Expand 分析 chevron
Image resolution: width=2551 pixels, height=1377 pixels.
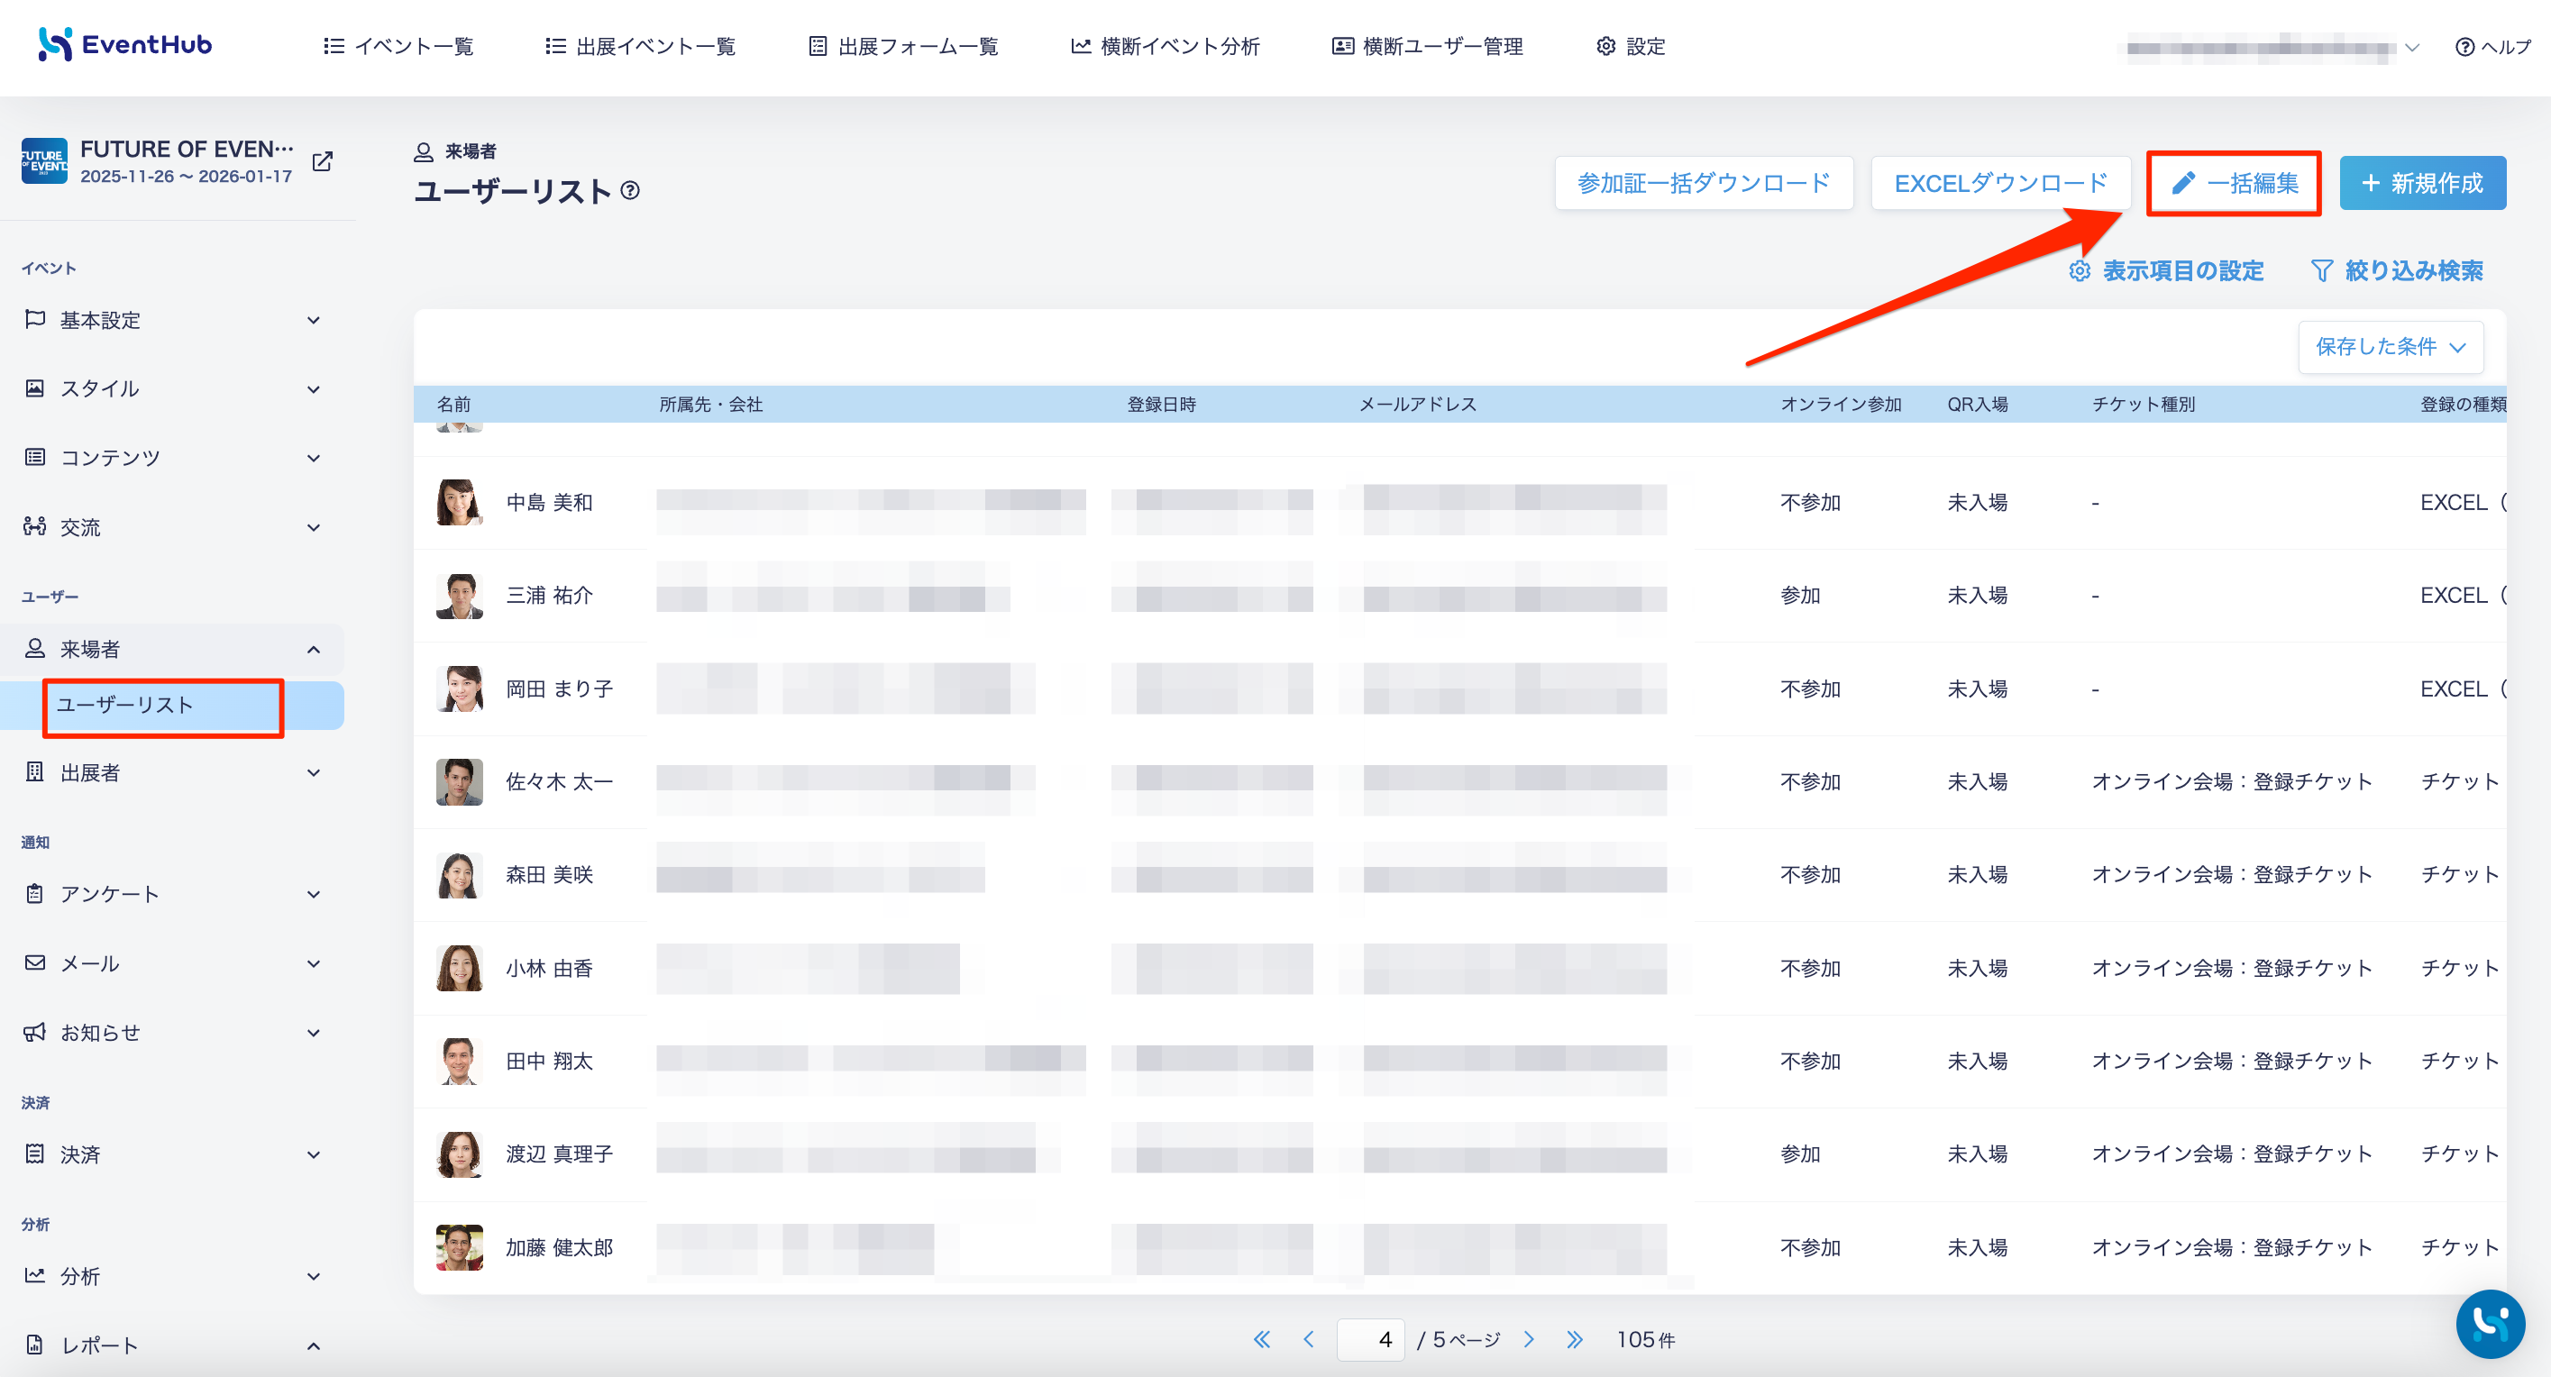[x=314, y=1276]
